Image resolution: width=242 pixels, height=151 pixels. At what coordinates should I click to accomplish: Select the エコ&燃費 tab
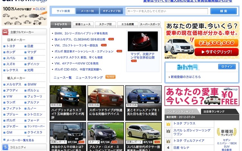point(128,24)
